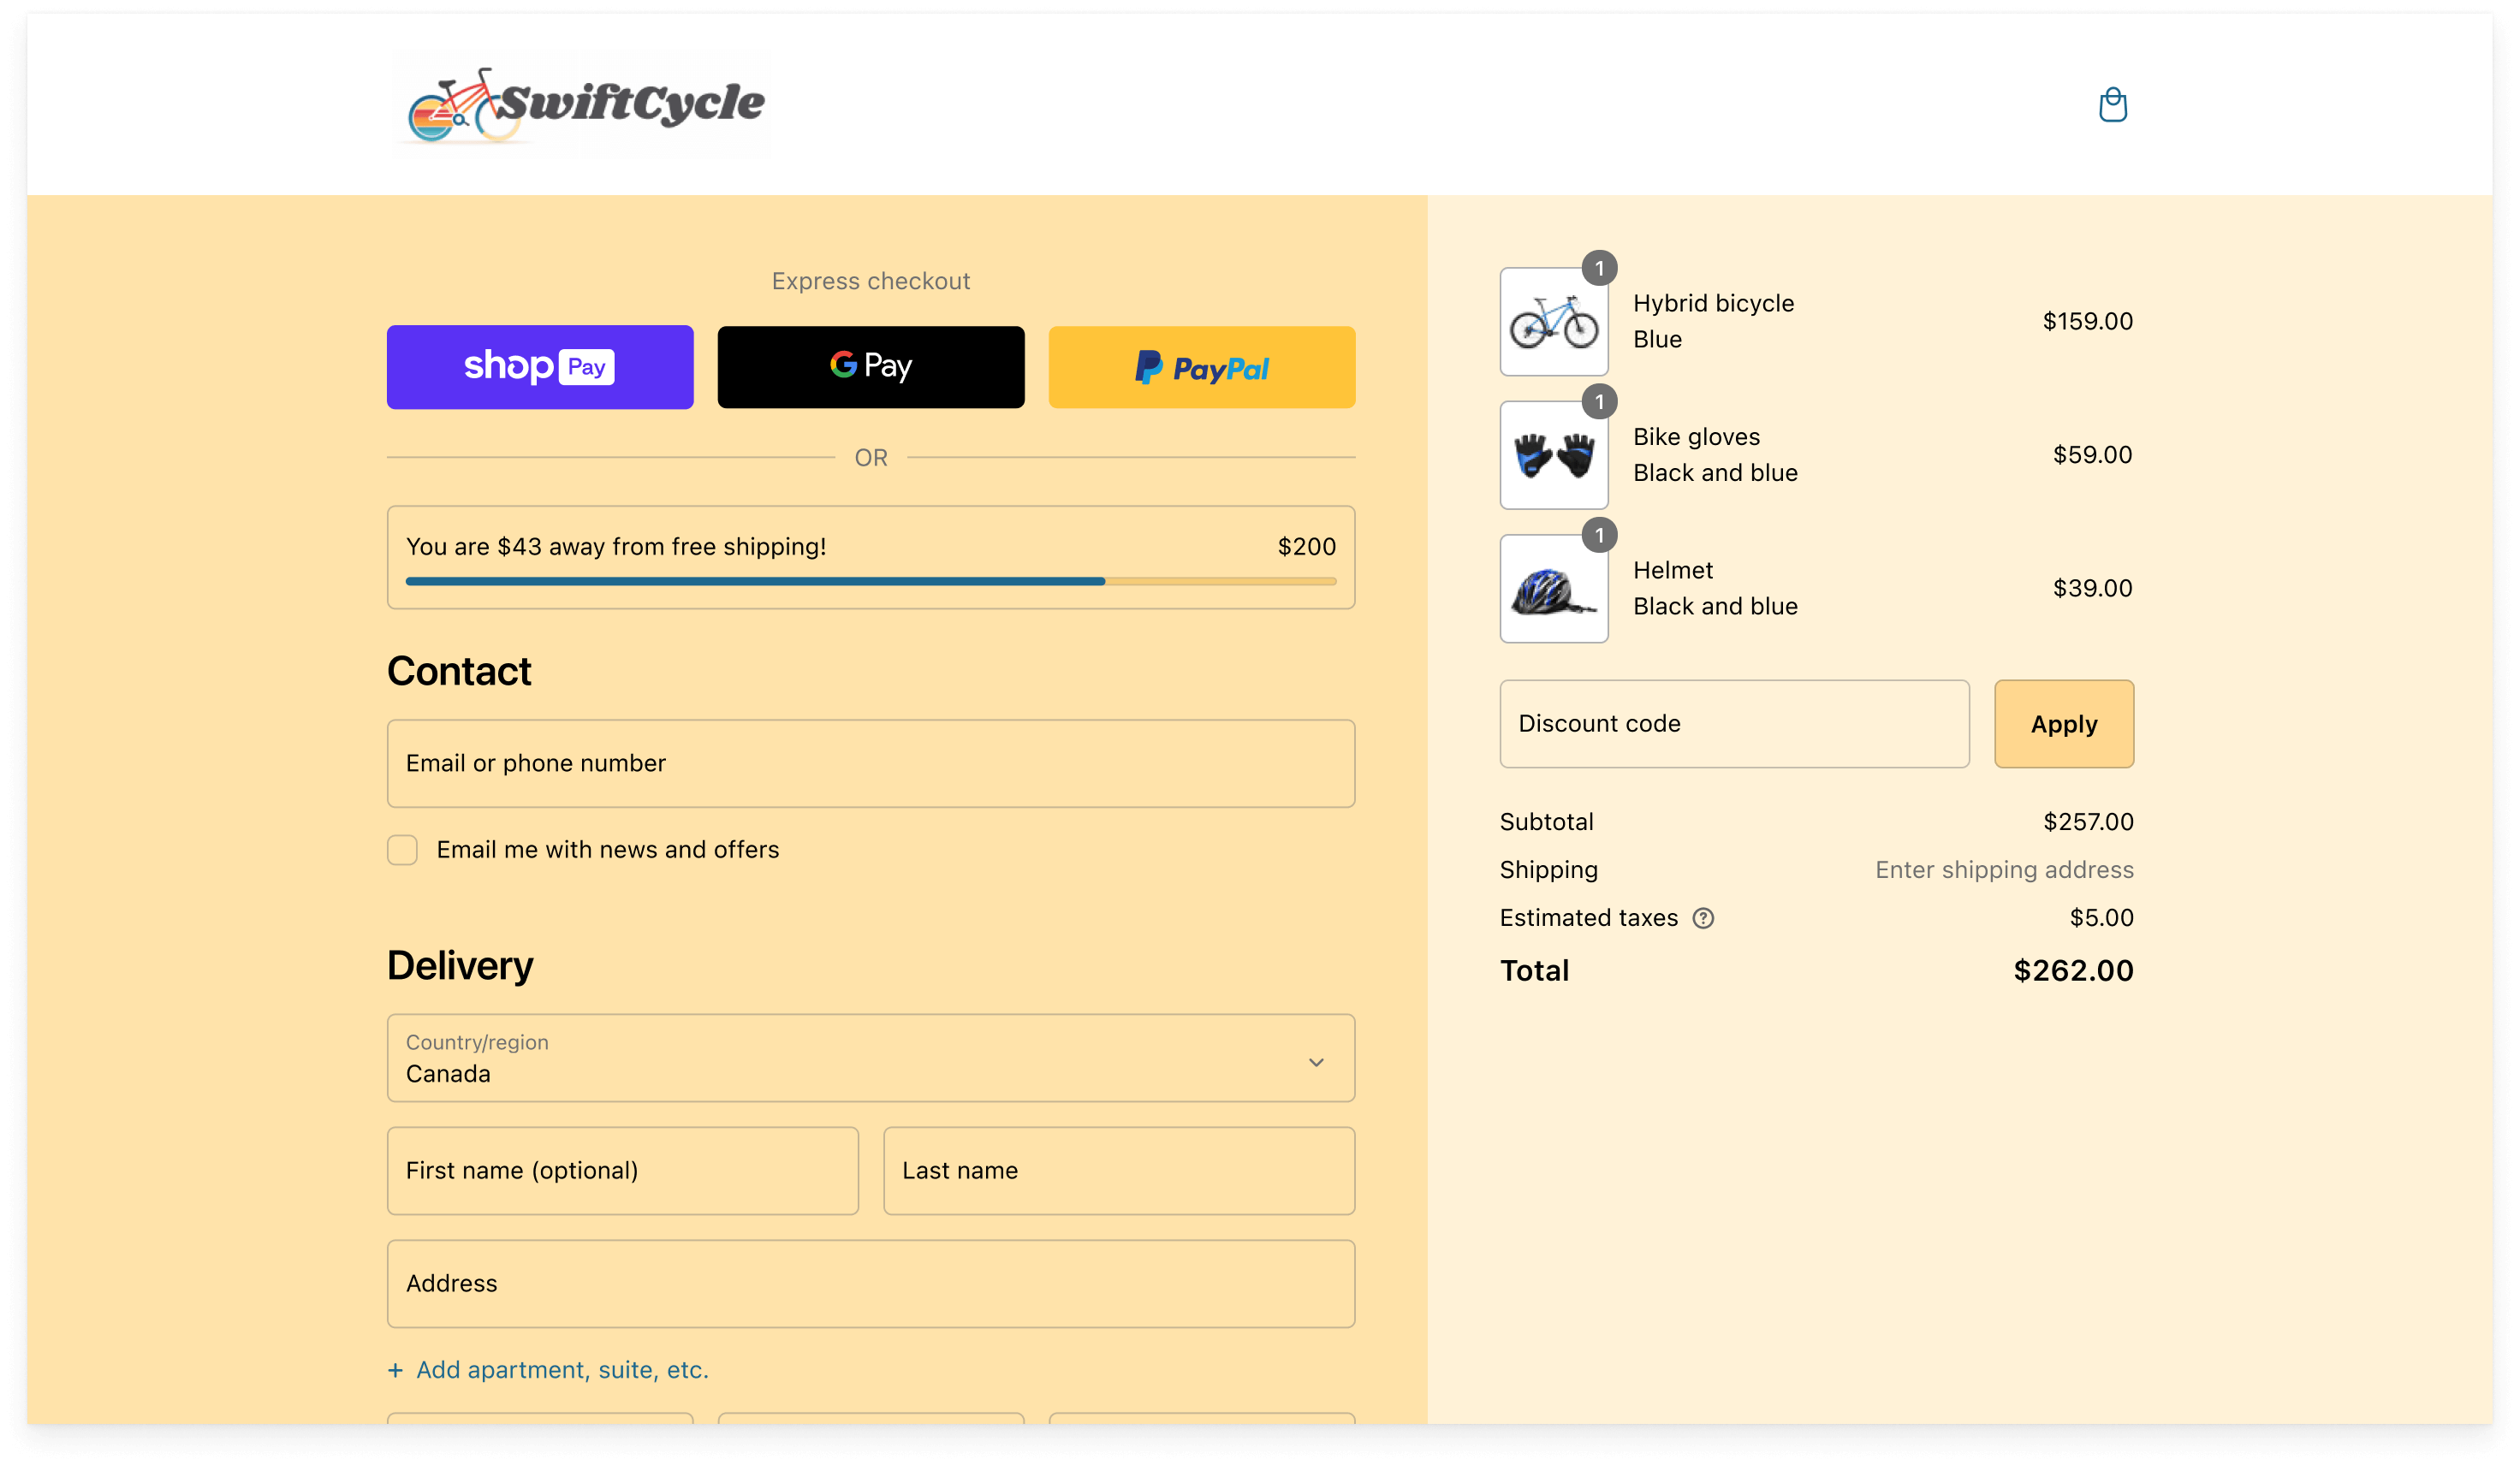The height and width of the screenshot is (1465, 2520).
Task: Focus the Last name input
Action: pos(1118,1171)
